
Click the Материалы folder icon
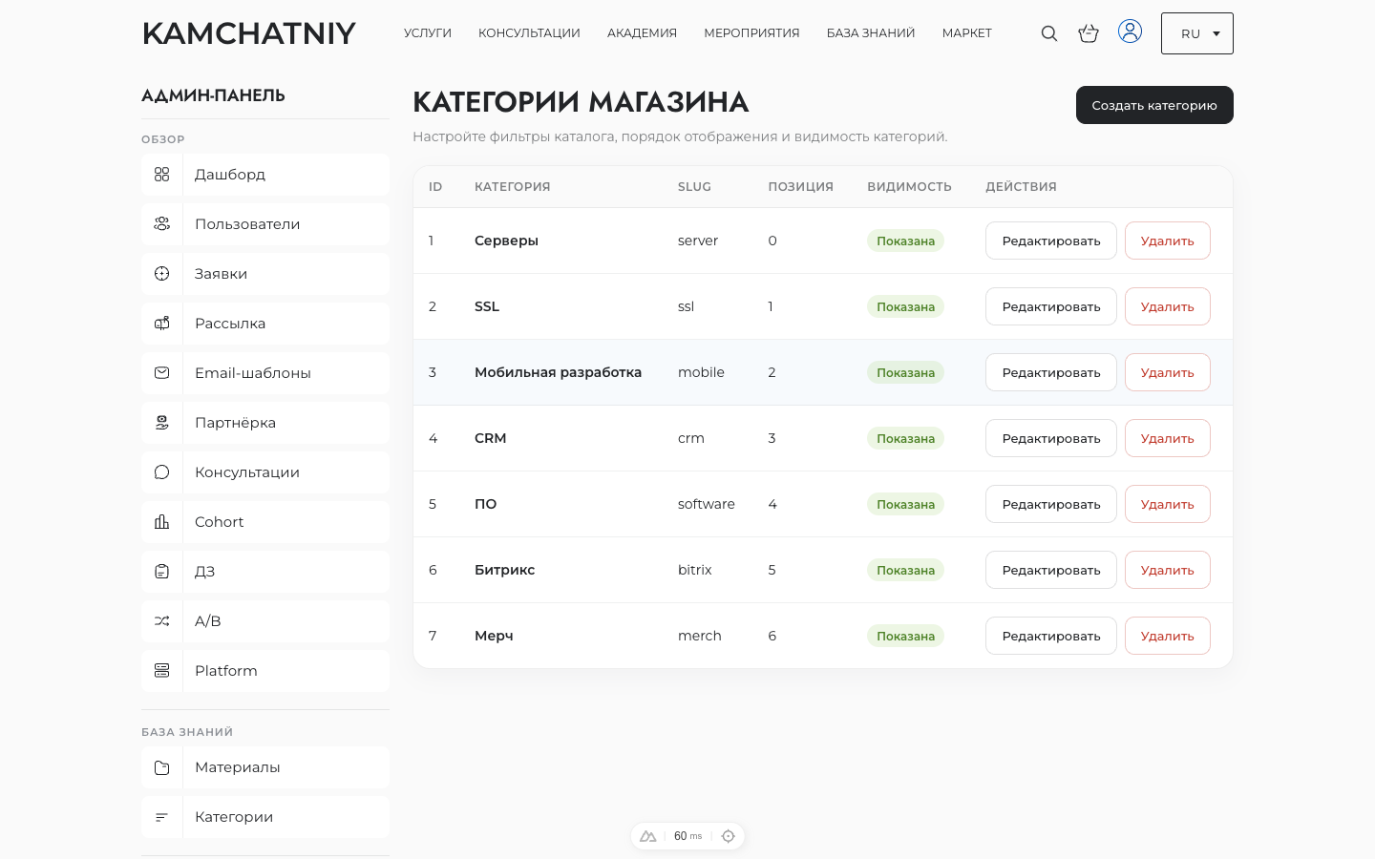[x=162, y=767]
